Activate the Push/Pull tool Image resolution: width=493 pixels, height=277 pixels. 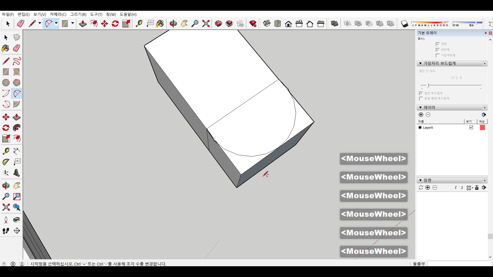pos(17,117)
